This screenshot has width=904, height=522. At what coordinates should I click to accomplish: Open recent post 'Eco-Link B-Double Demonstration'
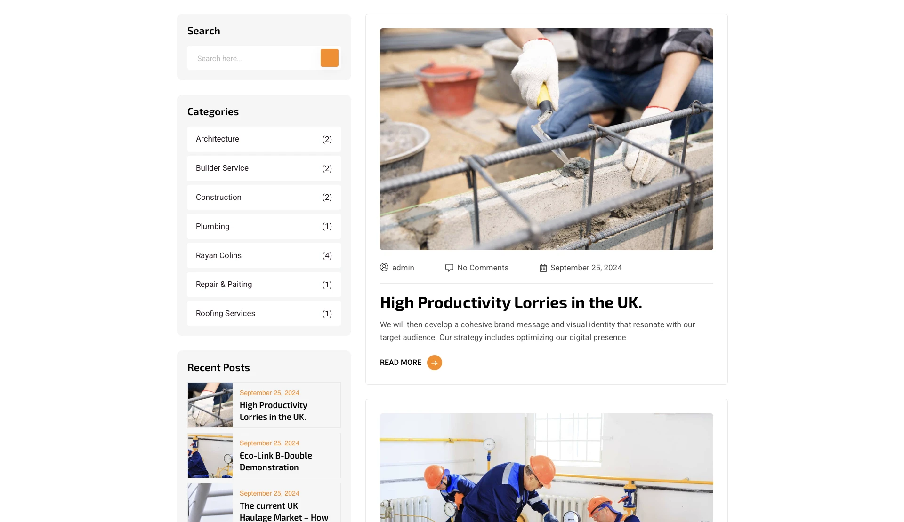[x=275, y=461]
